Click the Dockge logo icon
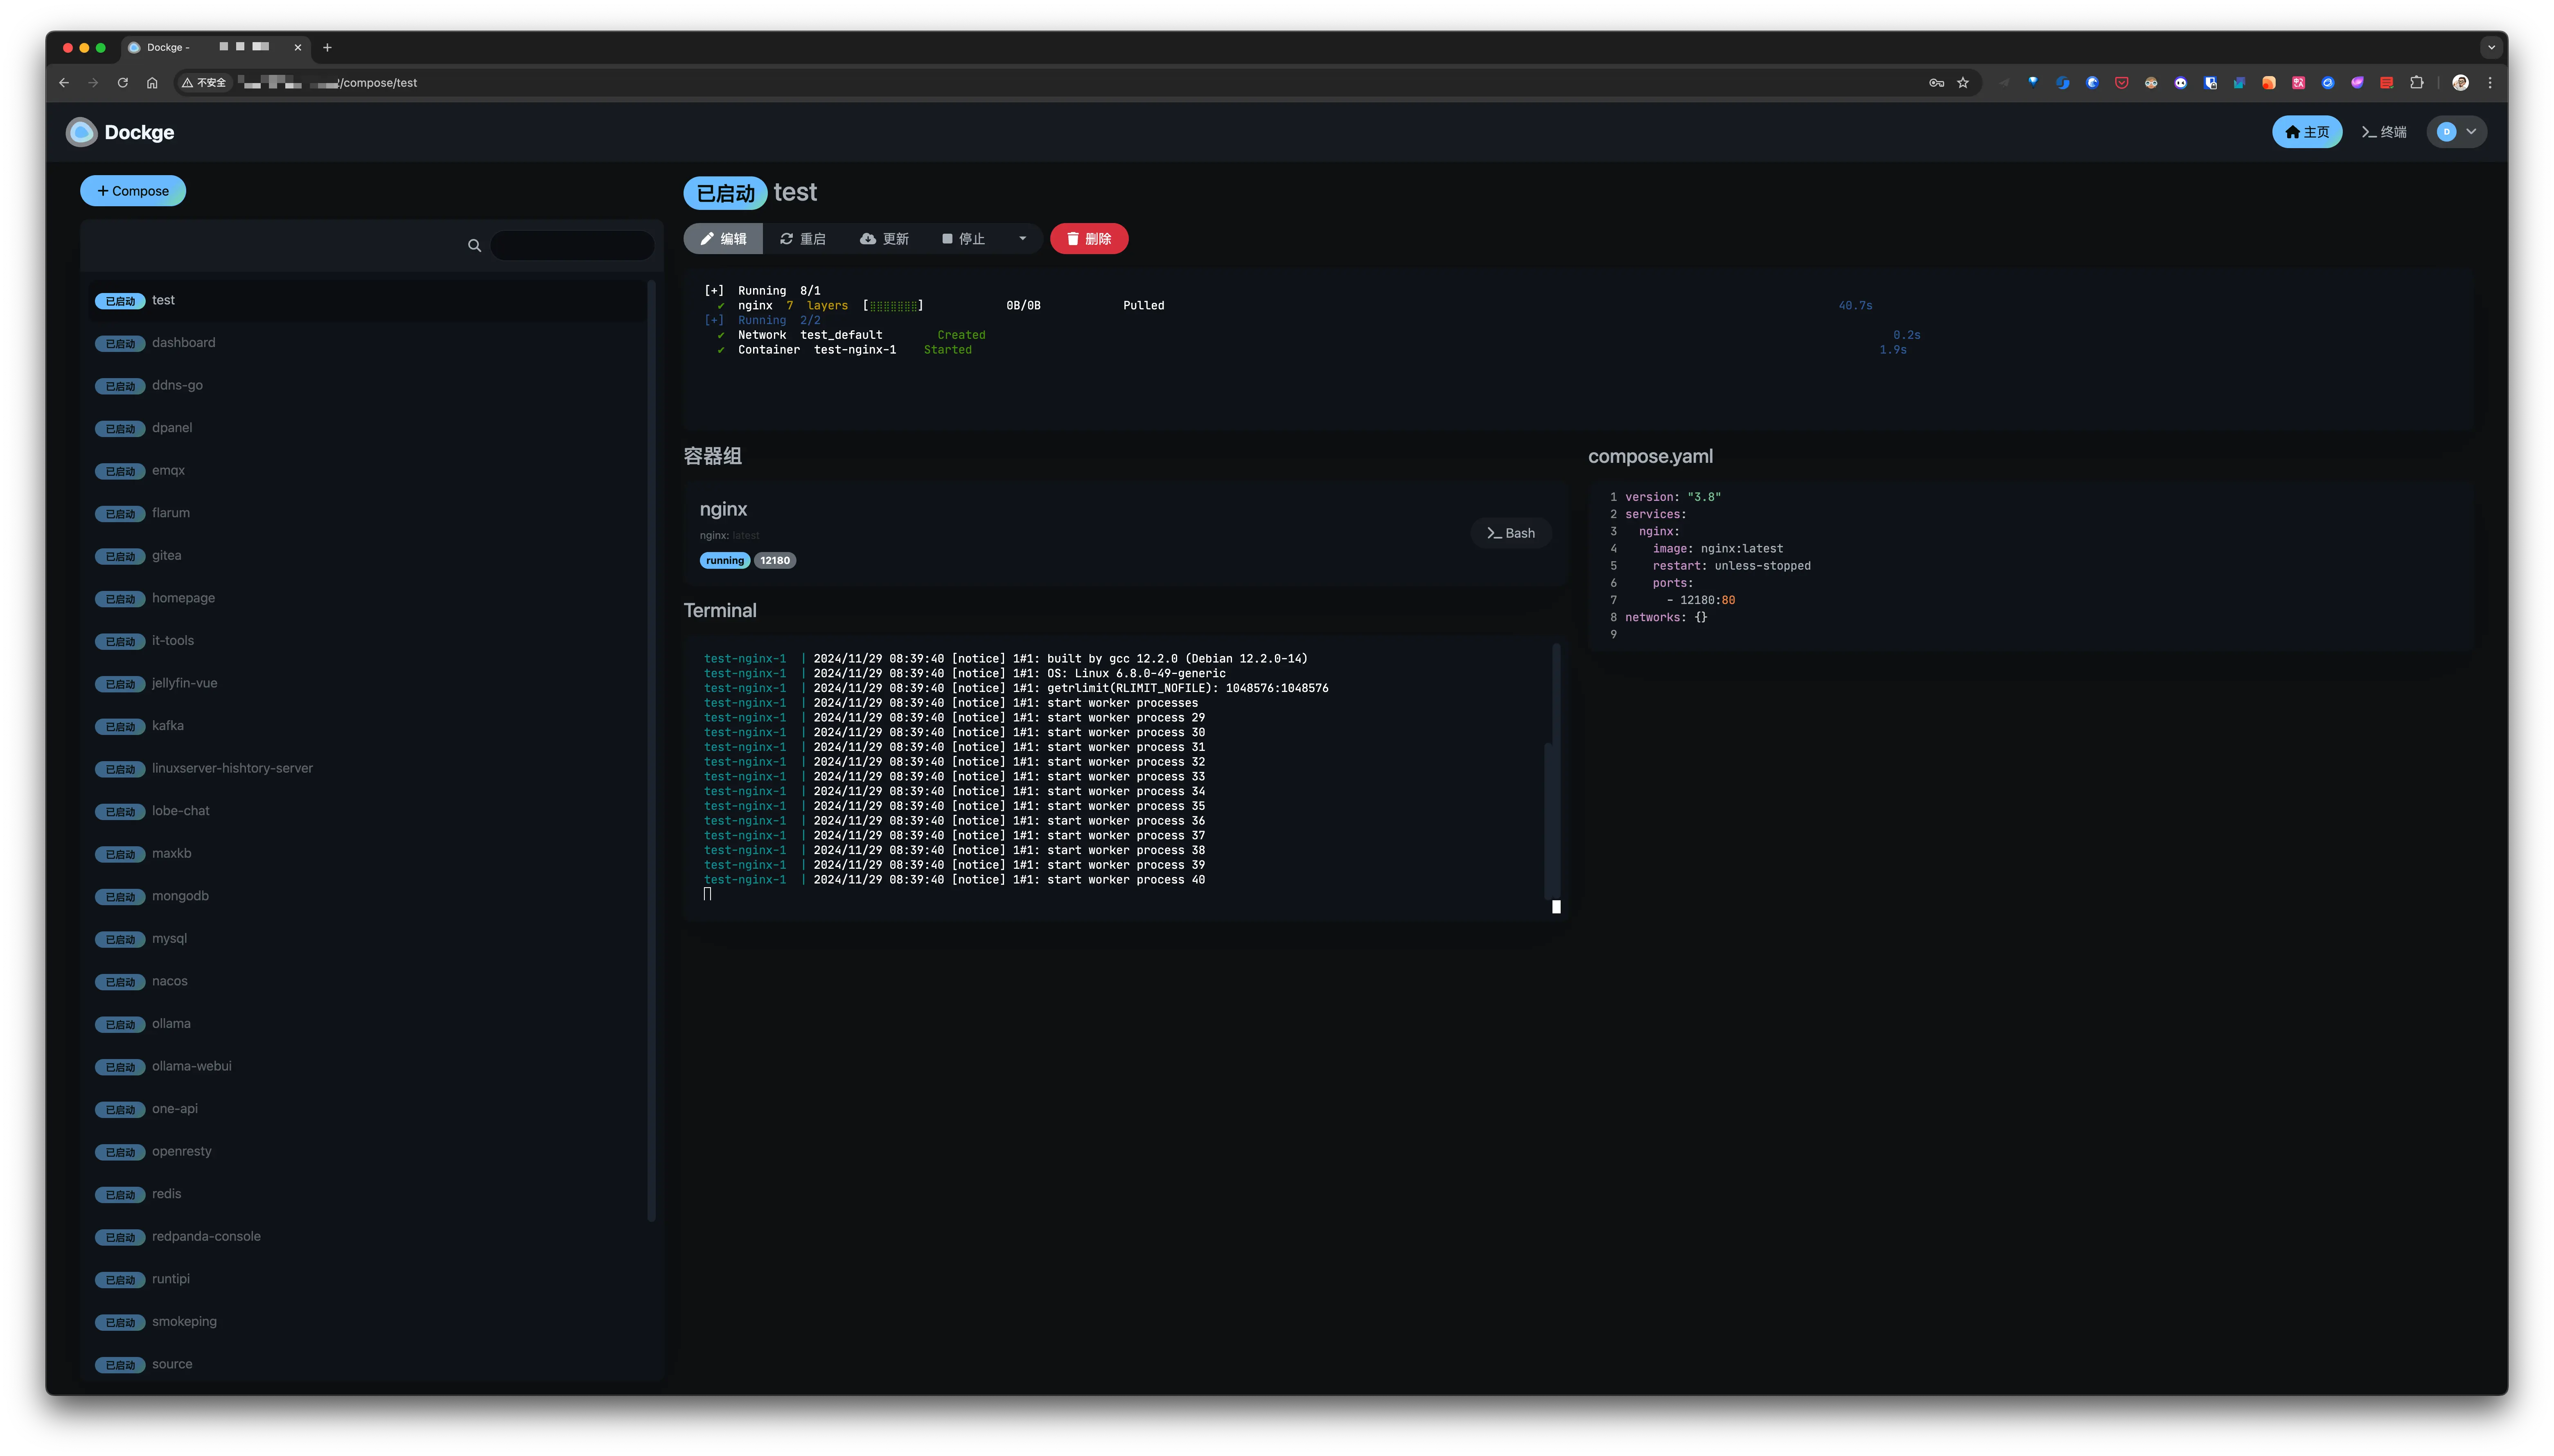Image resolution: width=2554 pixels, height=1456 pixels. (81, 132)
